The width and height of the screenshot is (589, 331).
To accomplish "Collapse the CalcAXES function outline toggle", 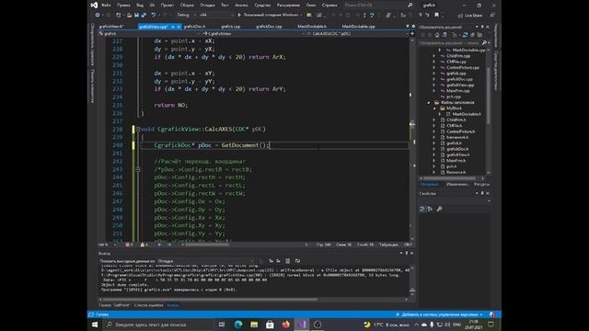I will (x=138, y=129).
